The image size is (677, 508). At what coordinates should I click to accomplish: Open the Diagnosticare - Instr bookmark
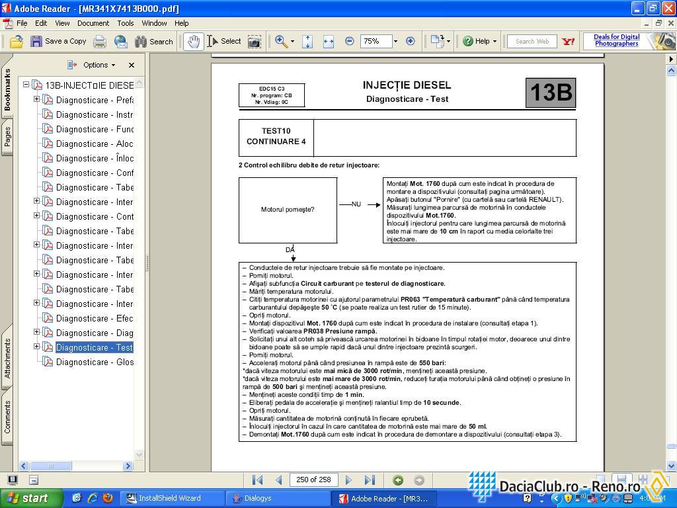95,114
